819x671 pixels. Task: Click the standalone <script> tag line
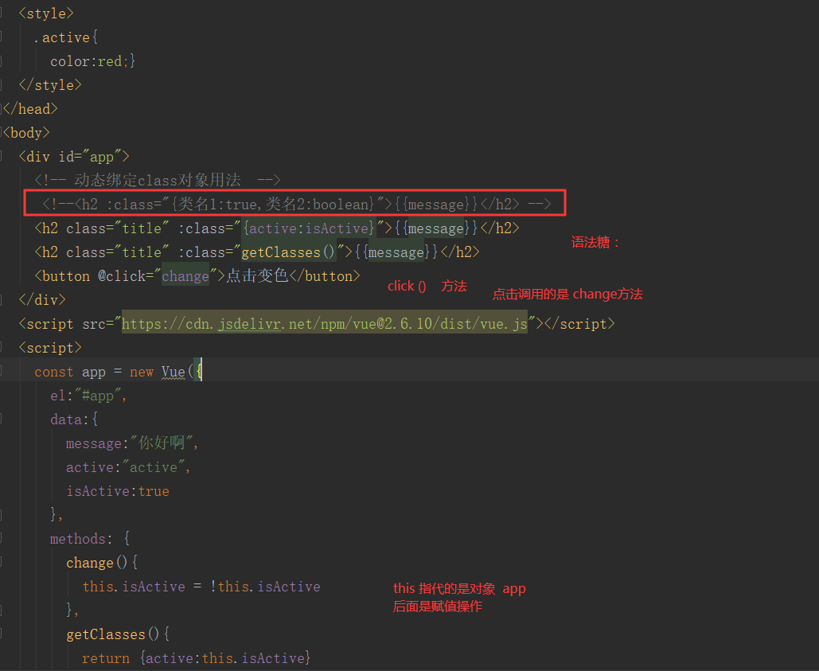pos(50,348)
